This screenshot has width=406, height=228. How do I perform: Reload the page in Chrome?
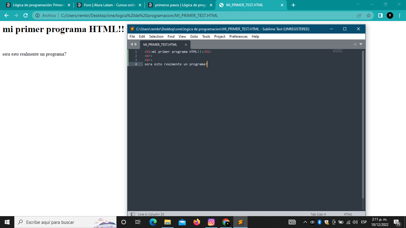point(26,15)
